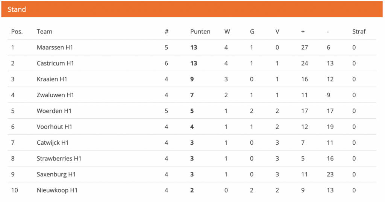The width and height of the screenshot is (385, 202).
Task: Select Castricum H1 in the standings
Action: pos(55,63)
